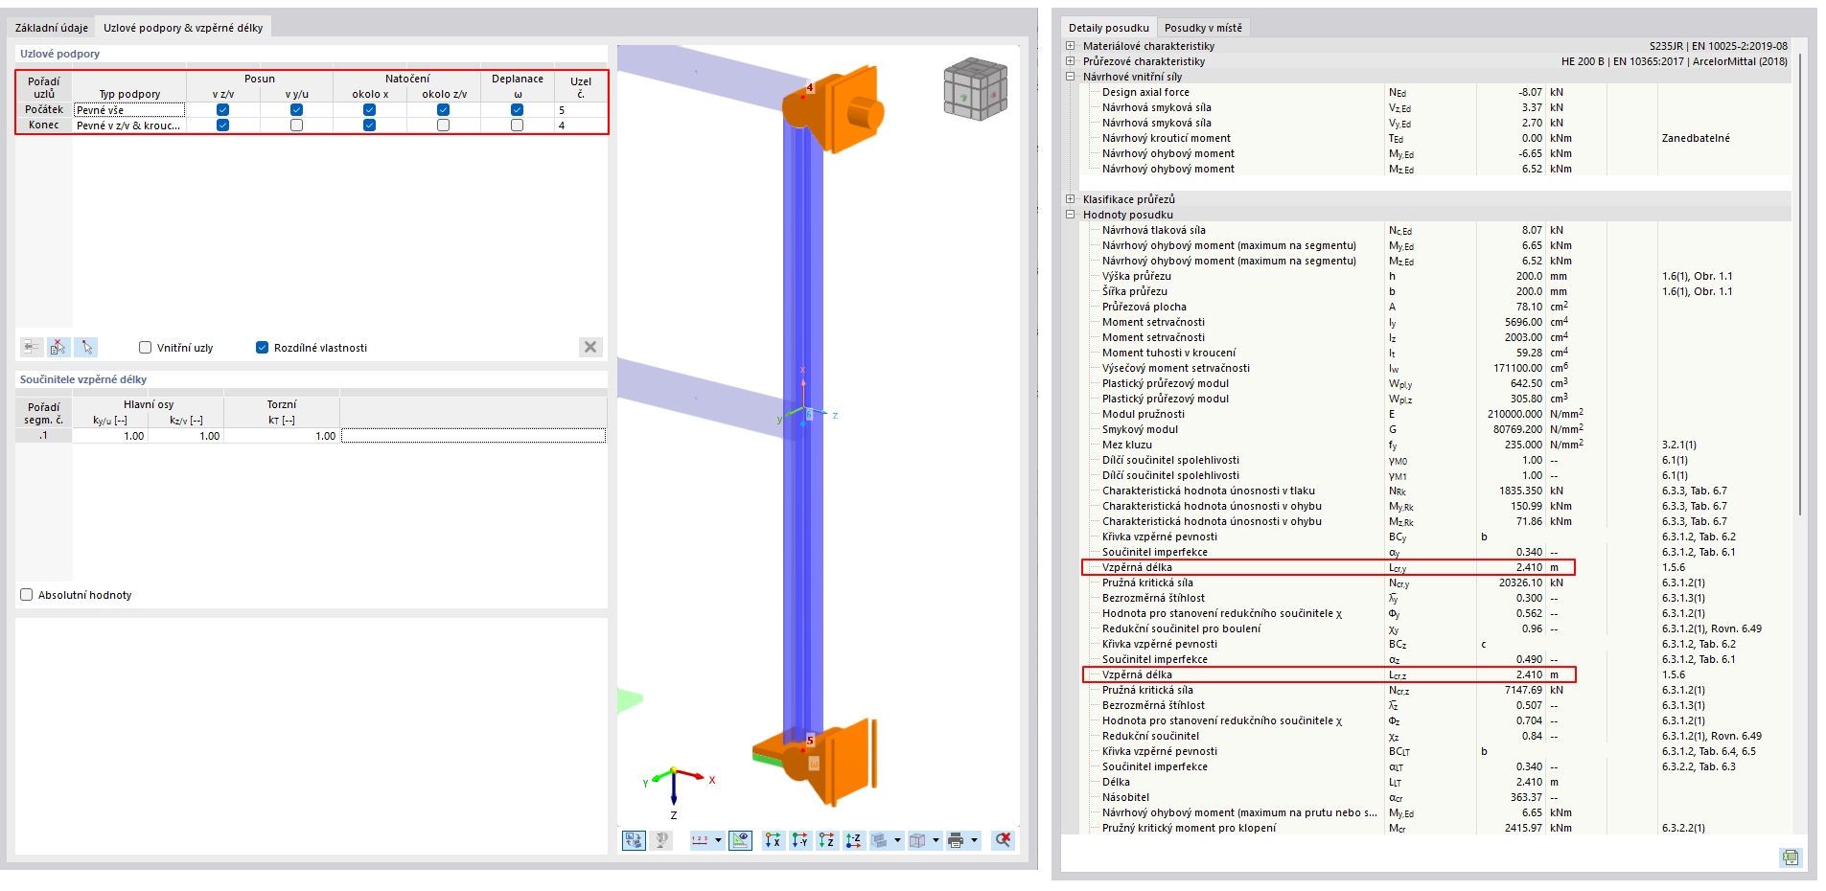Select Uzlové podpory & vzpěrné délky tab
1826x891 pixels.
tap(183, 28)
